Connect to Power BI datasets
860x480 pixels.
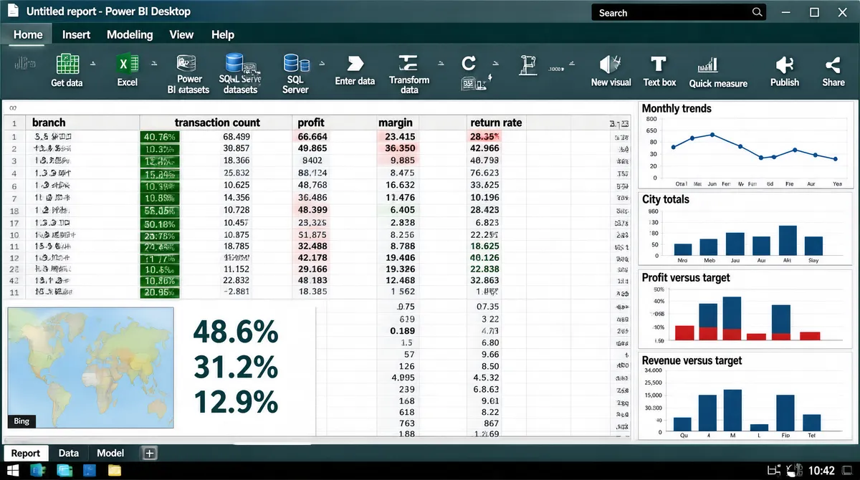tap(189, 75)
